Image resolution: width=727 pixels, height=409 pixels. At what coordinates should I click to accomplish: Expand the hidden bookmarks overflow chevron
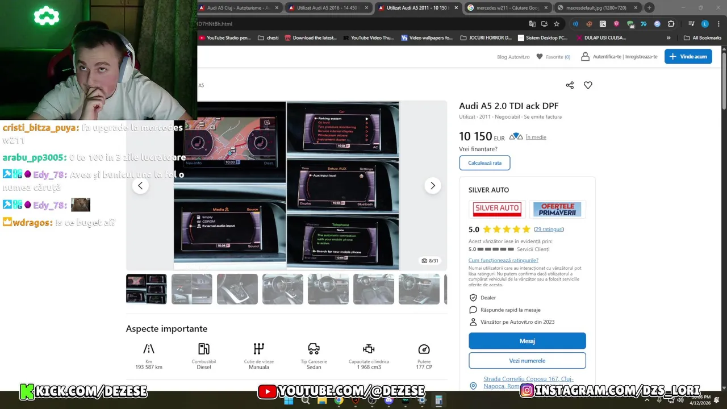click(x=668, y=38)
